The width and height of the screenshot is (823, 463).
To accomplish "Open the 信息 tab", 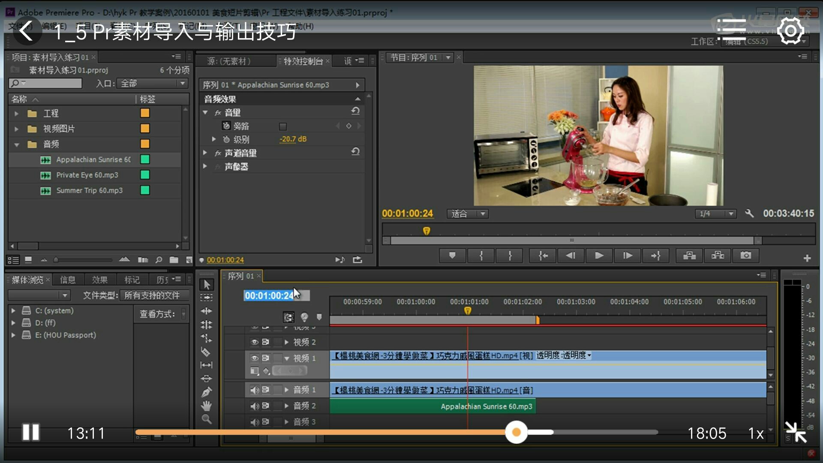I will coord(68,280).
